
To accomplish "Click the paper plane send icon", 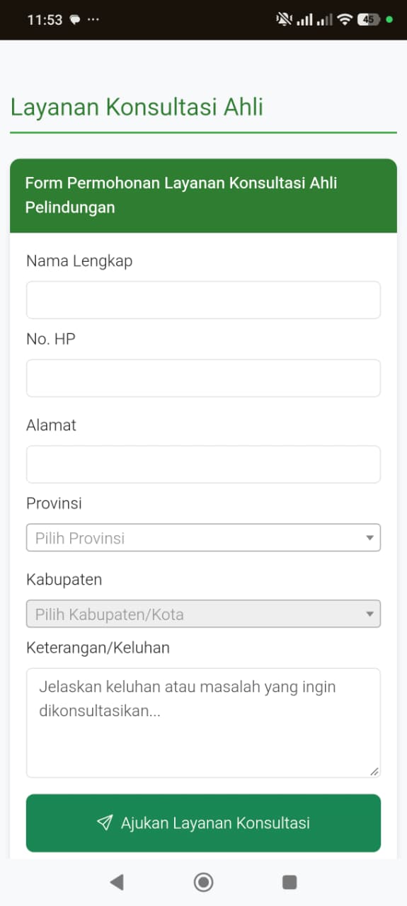I will click(x=105, y=822).
